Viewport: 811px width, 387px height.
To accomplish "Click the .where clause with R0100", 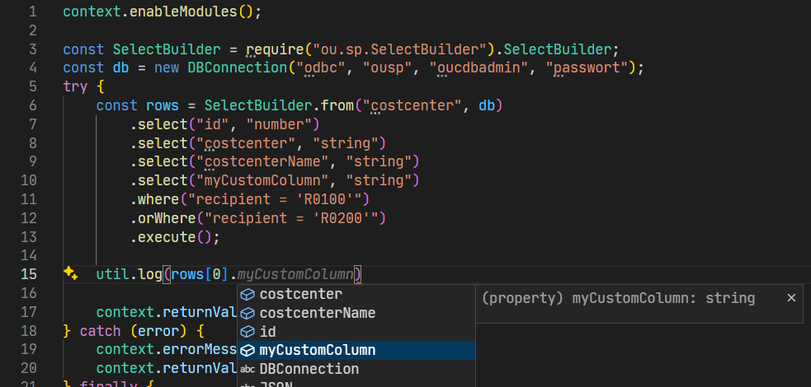I will [250, 199].
